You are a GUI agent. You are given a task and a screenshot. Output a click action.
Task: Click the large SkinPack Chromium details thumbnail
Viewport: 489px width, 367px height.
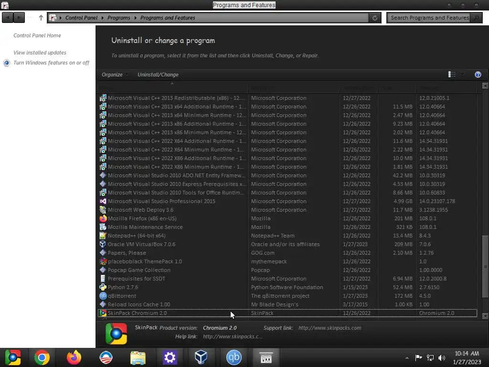(117, 334)
